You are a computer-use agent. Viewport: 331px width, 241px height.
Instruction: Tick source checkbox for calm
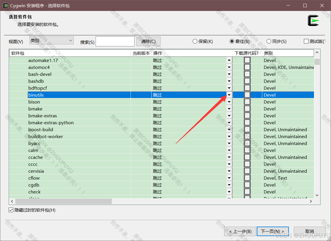click(247, 150)
